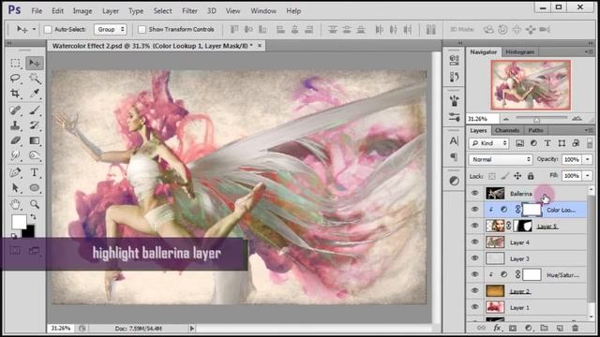Switch to the Channels tab
The image size is (600, 337).
(507, 130)
